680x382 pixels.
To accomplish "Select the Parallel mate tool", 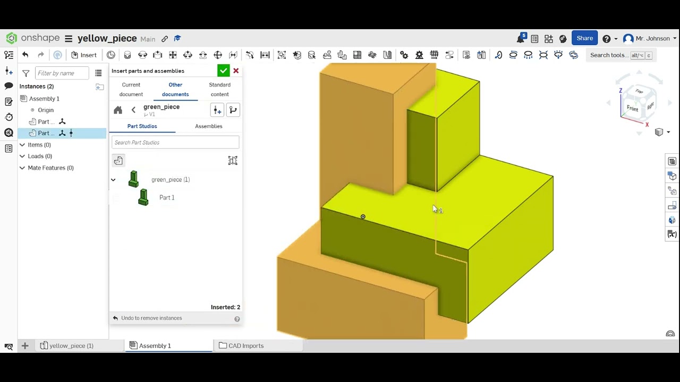I will 233,55.
